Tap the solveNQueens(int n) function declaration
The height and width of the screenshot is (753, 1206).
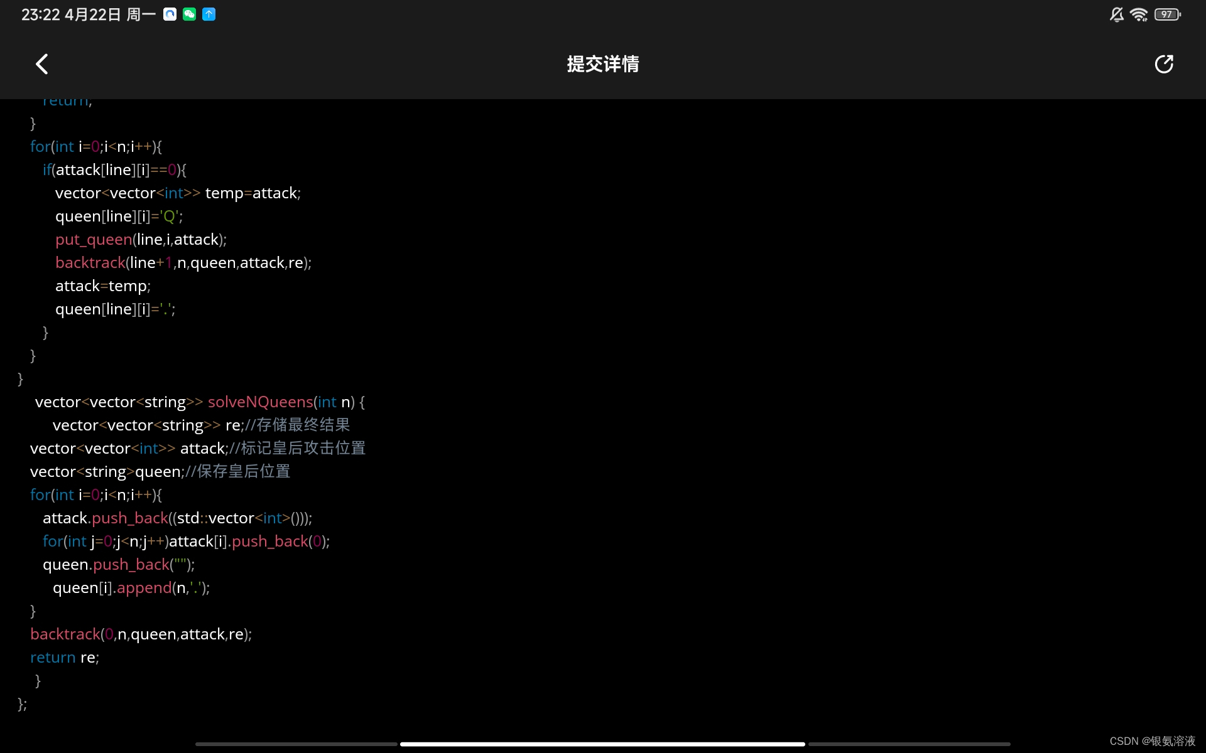coord(200,402)
